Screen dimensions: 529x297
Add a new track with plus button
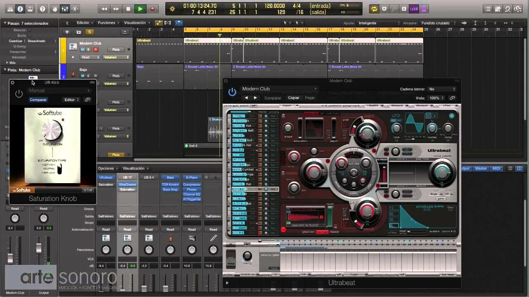(67, 32)
